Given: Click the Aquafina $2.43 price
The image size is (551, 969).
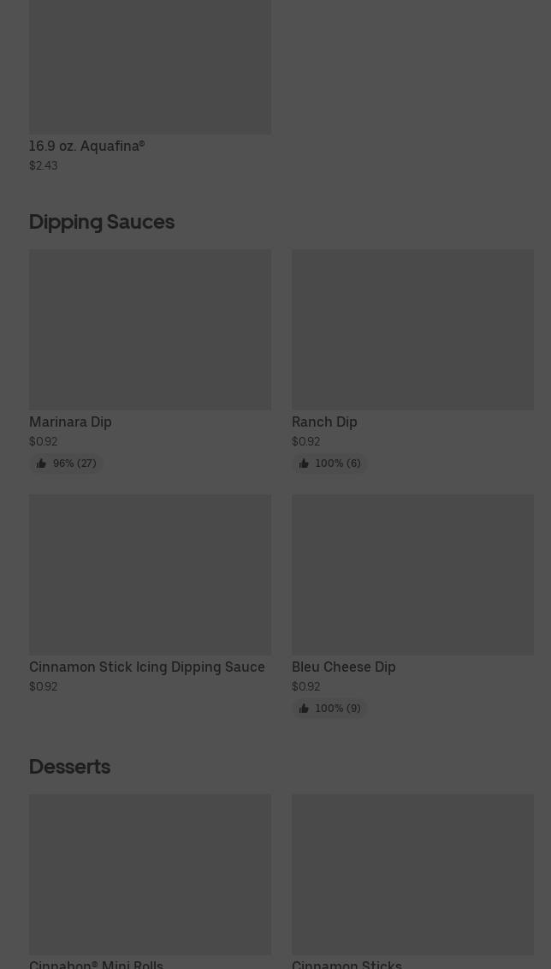Looking at the screenshot, I should click(43, 166).
